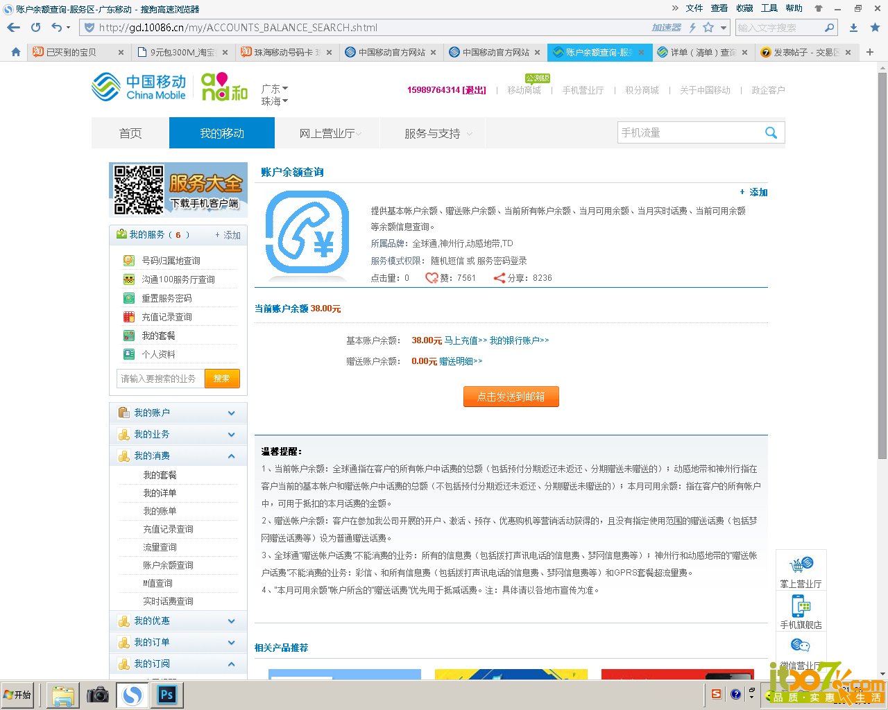The width and height of the screenshot is (888, 710).
Task: Expand the 我的优惠 sidebar section
Action: [x=178, y=621]
